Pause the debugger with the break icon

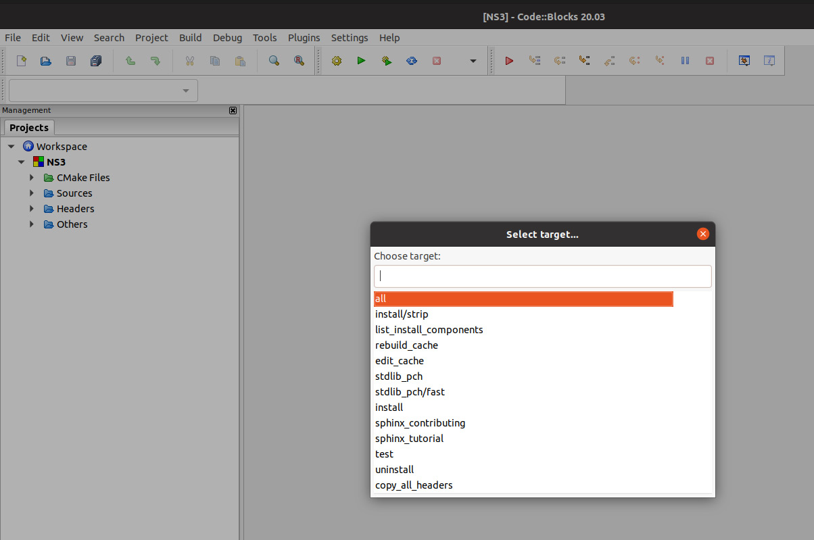(685, 61)
